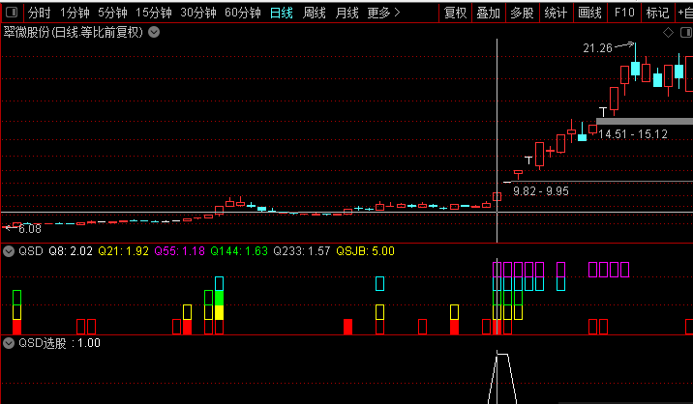Click the 9.82 - 9.95 gap label
Viewport: 693px width, 404px height.
click(x=541, y=191)
